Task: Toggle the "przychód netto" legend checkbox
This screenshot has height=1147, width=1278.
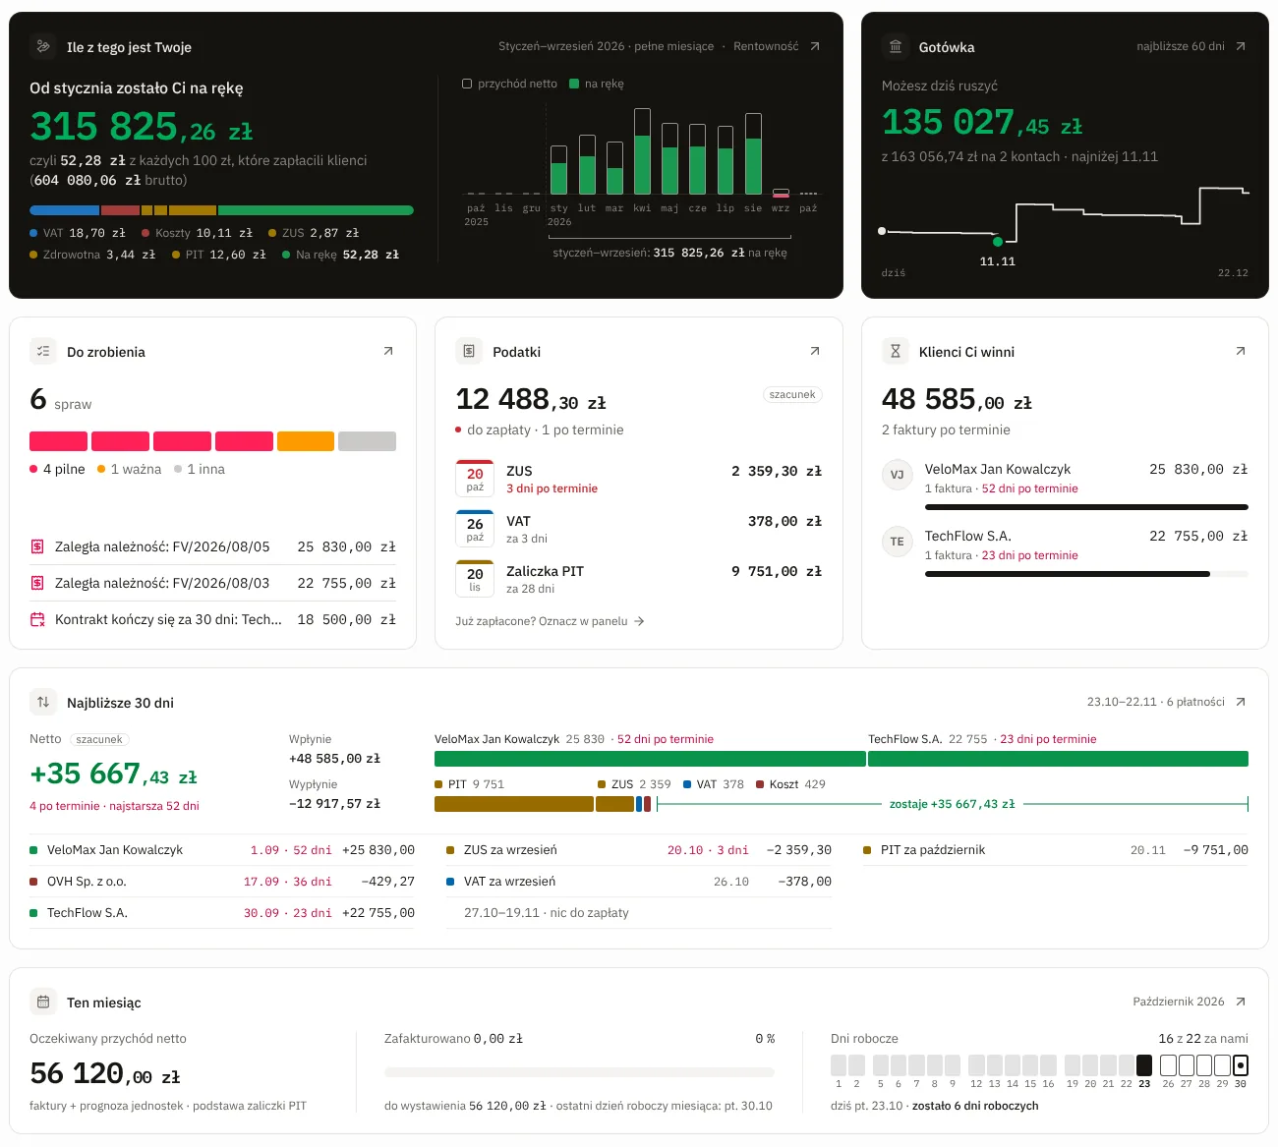Action: (x=467, y=84)
